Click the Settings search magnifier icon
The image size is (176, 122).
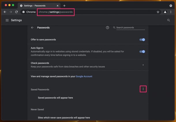pyautogui.click(x=168, y=20)
